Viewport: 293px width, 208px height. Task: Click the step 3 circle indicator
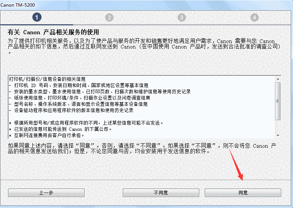click(x=182, y=18)
